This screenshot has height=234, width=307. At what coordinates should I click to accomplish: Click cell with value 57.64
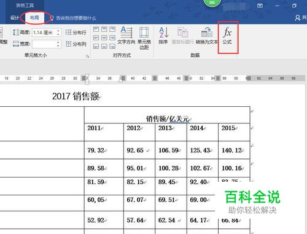pyautogui.click(x=139, y=220)
